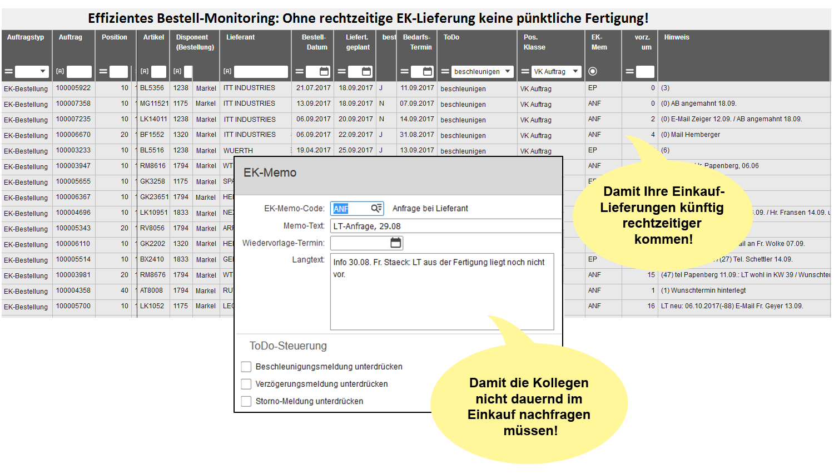
Task: Open the Liefert. geplant filter calendar icon
Action: [366, 71]
